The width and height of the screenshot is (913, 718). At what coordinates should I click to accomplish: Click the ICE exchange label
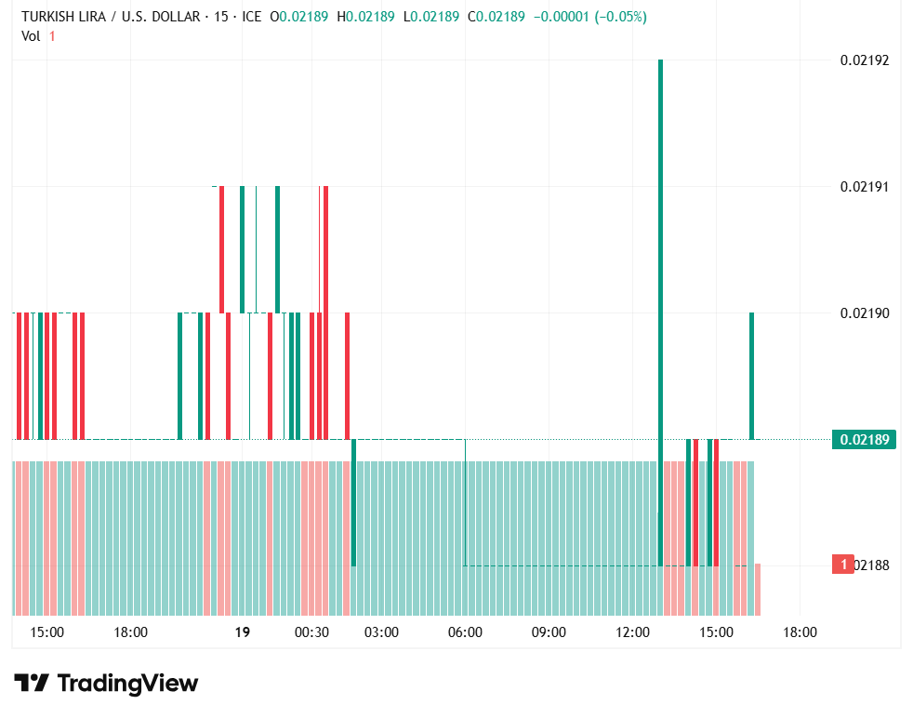coord(253,15)
